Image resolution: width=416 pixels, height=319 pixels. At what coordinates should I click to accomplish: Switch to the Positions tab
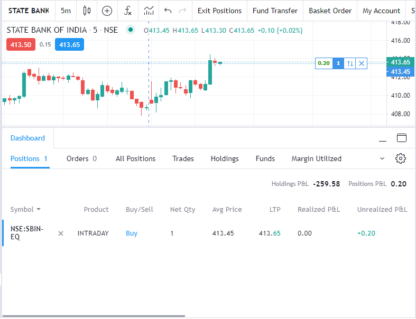point(29,158)
